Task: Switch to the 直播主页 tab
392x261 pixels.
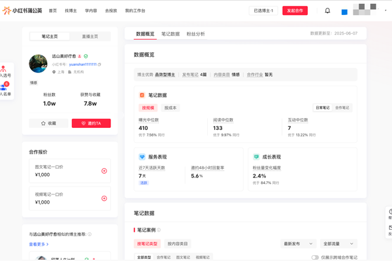Action: pyautogui.click(x=90, y=37)
